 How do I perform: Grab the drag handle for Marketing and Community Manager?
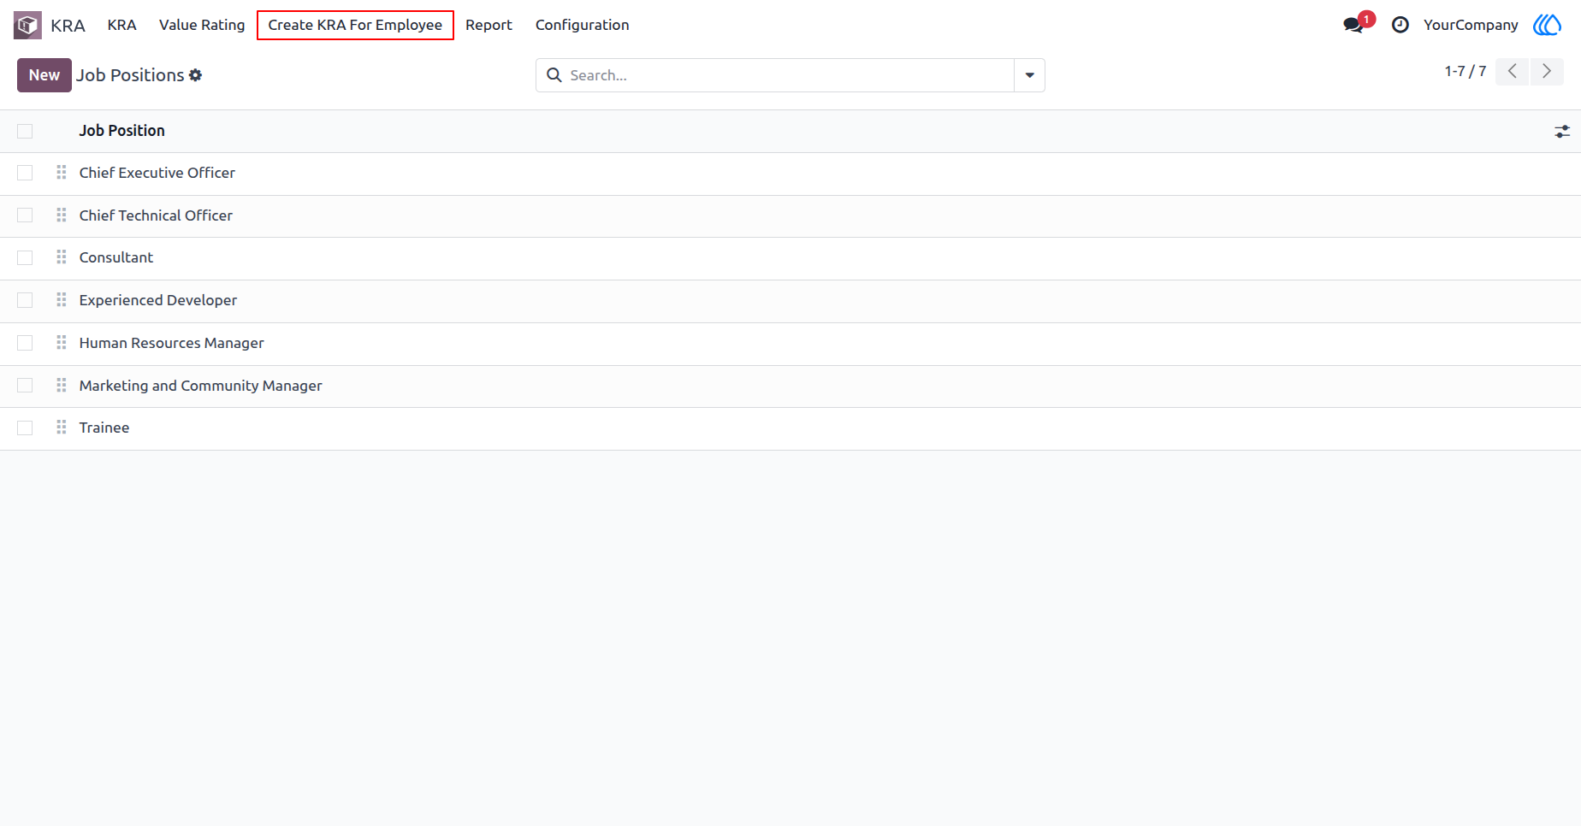coord(62,386)
